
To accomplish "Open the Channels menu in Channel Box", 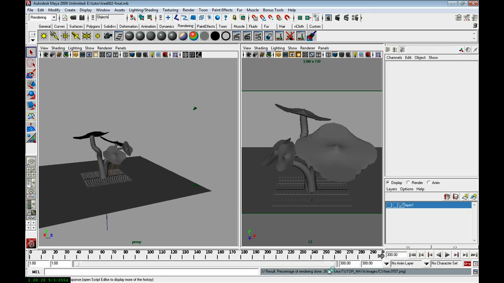I will pyautogui.click(x=394, y=57).
